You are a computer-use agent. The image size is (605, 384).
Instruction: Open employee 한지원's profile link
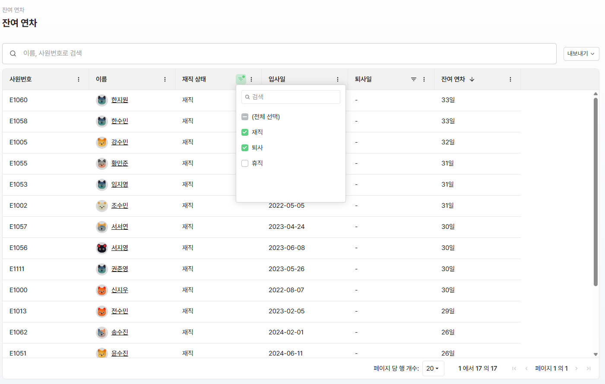tap(120, 100)
